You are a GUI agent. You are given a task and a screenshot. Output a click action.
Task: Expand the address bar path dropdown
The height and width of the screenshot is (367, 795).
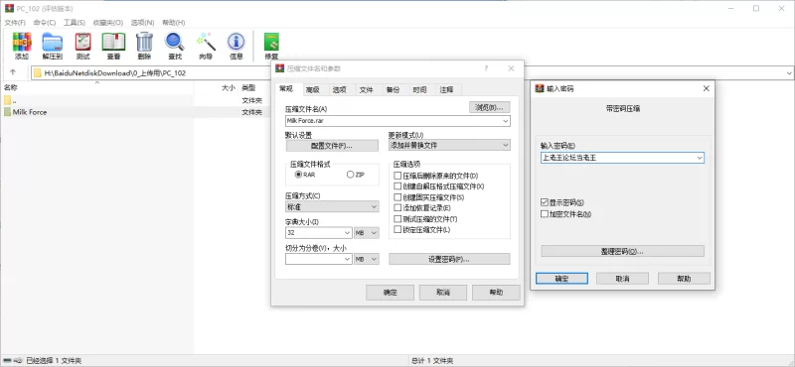tap(789, 72)
